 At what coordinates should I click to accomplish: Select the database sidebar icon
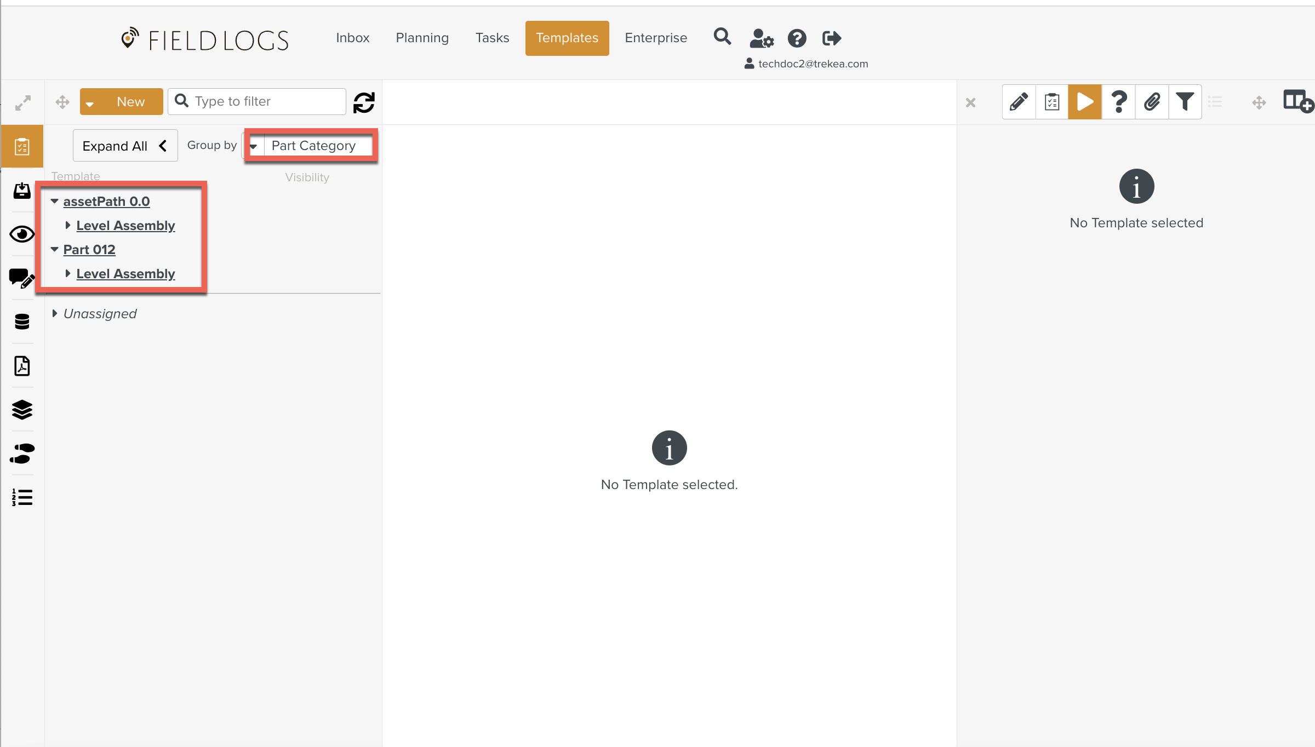click(x=22, y=322)
